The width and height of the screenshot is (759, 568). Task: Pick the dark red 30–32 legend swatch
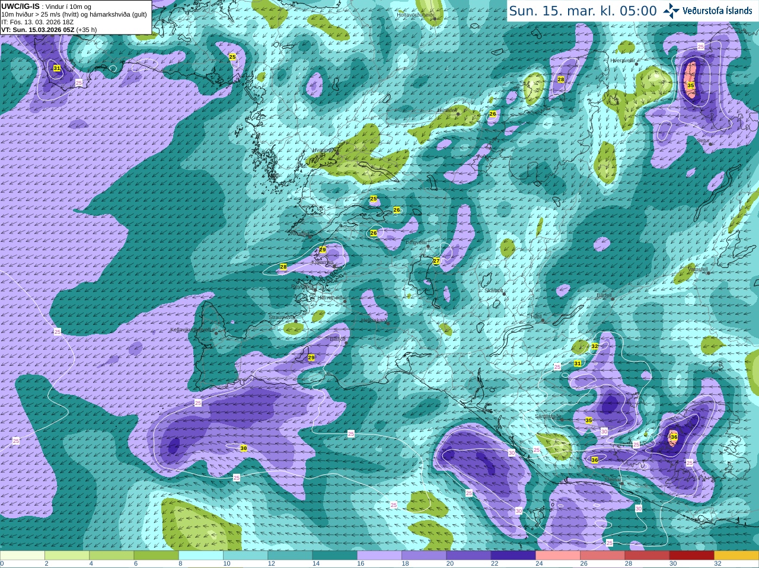692,556
